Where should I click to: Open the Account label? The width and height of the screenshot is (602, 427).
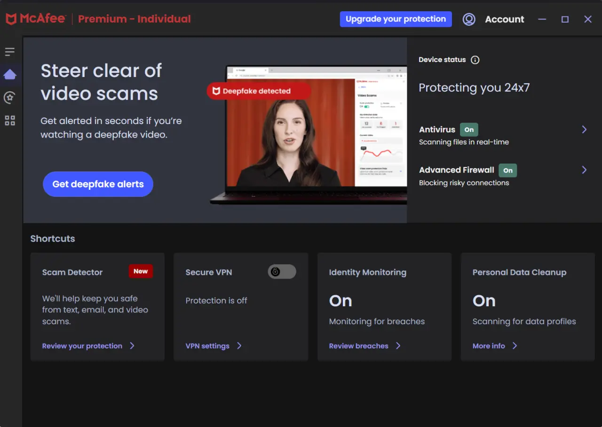pyautogui.click(x=505, y=19)
